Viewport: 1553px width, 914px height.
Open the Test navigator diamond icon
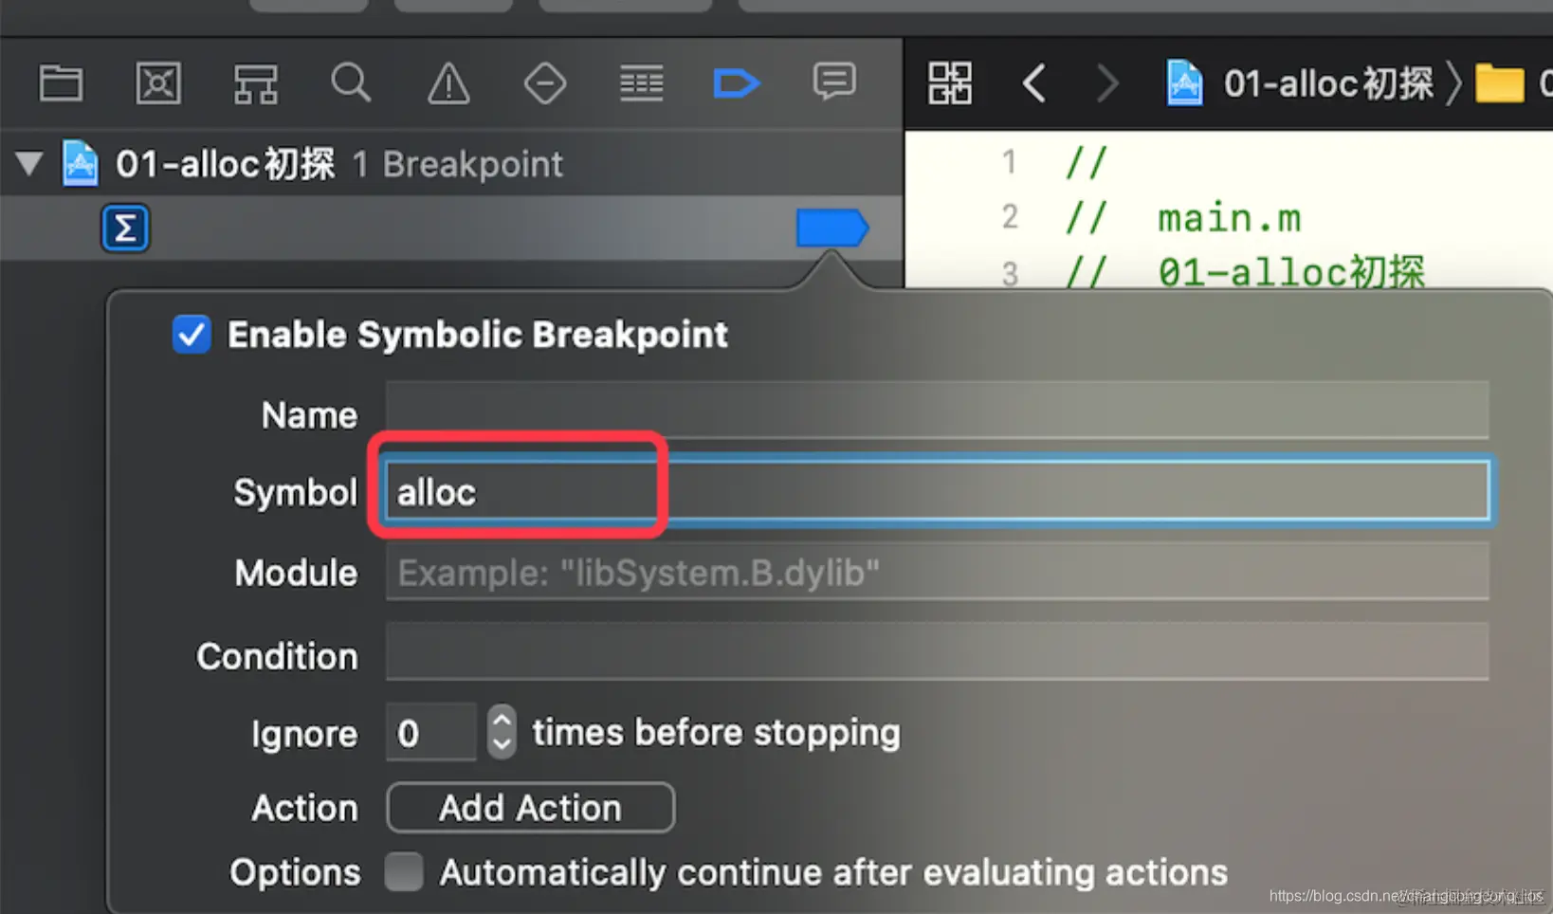point(545,83)
